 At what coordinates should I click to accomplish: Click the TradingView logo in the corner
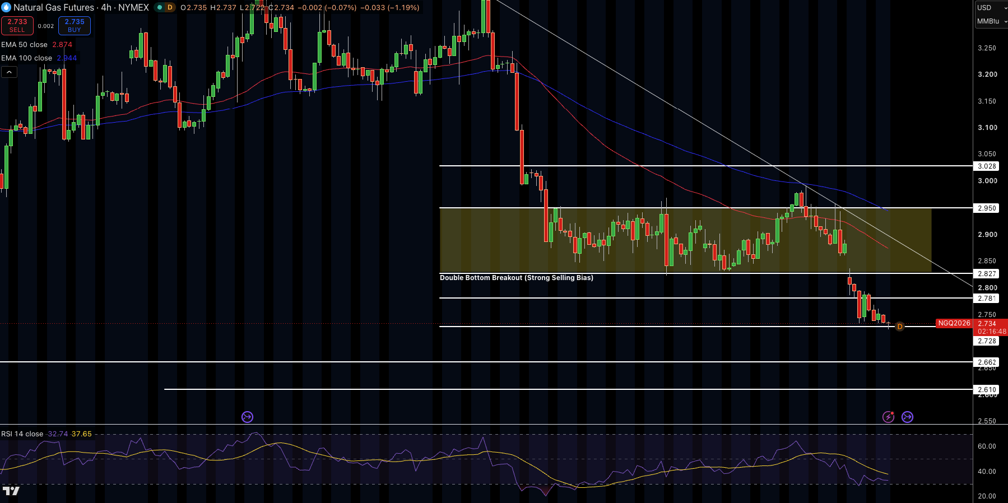(x=11, y=491)
